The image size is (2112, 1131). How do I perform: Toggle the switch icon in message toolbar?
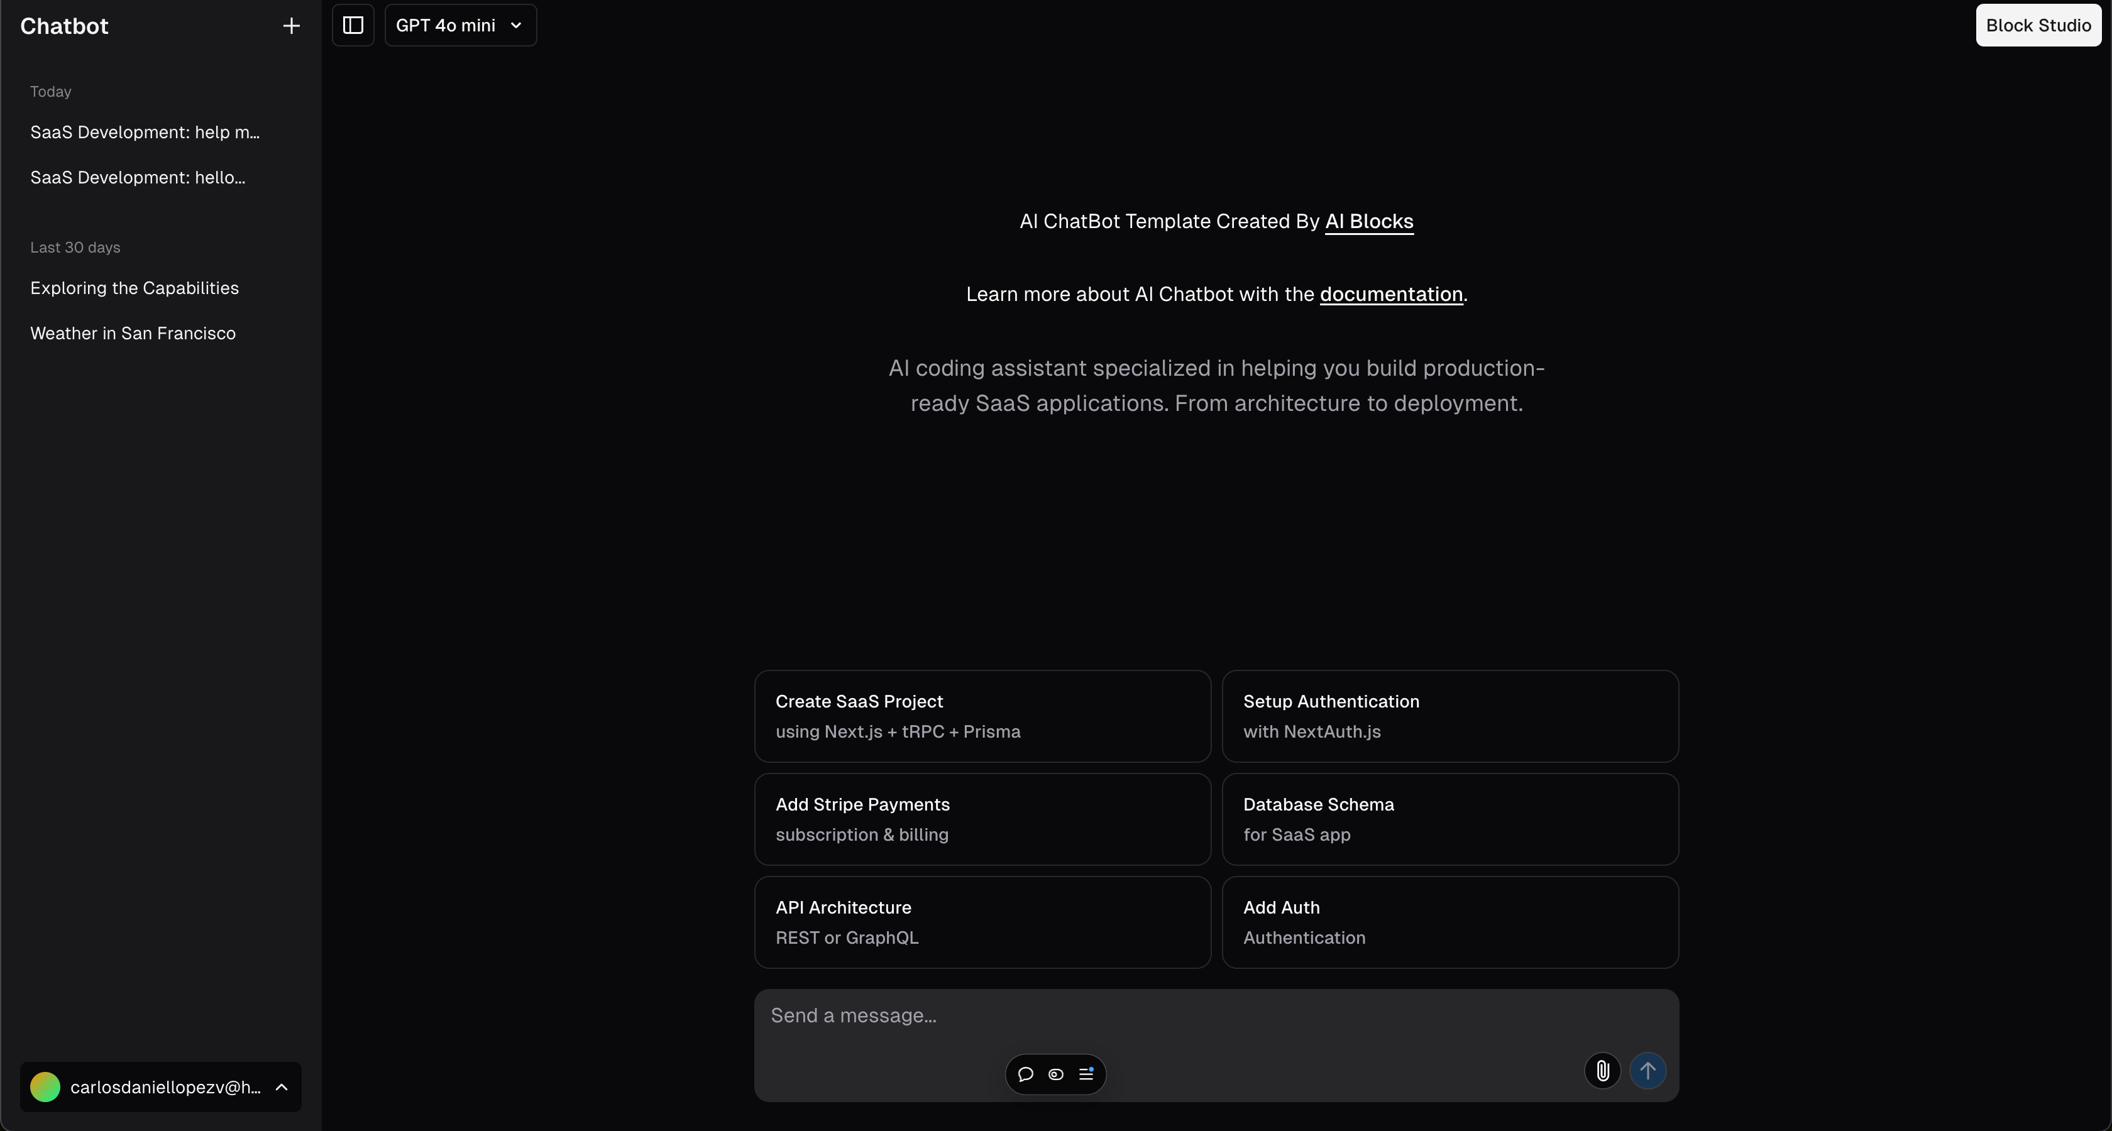pos(1056,1074)
